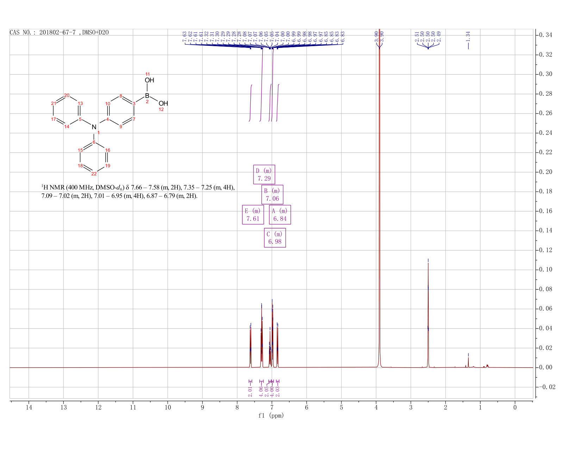This screenshot has width=581, height=449.
Task: Click the small impurity peak near 1.34 ppm
Action: click(x=468, y=362)
